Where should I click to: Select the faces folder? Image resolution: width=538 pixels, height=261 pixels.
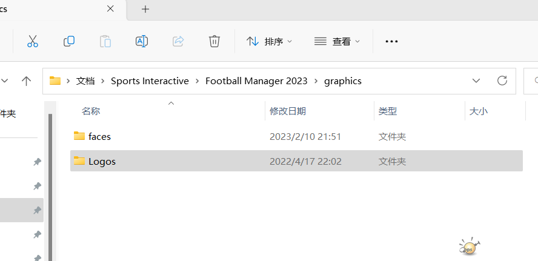click(296, 136)
